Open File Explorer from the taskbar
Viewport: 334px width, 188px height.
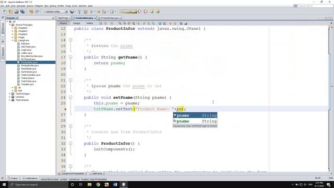pyautogui.click(x=89, y=184)
